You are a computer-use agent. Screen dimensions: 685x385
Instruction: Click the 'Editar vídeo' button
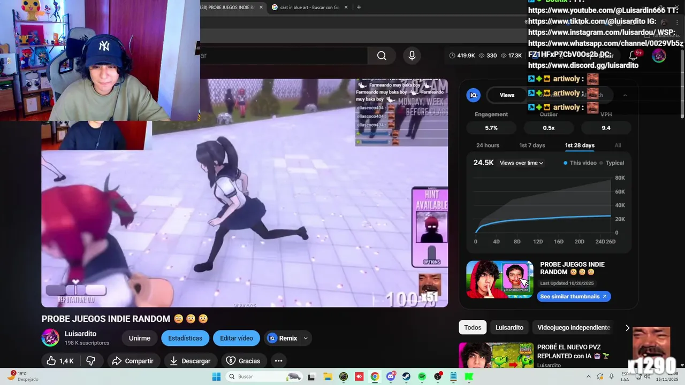point(237,338)
